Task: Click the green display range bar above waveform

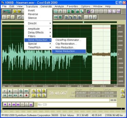Action: [60, 22]
